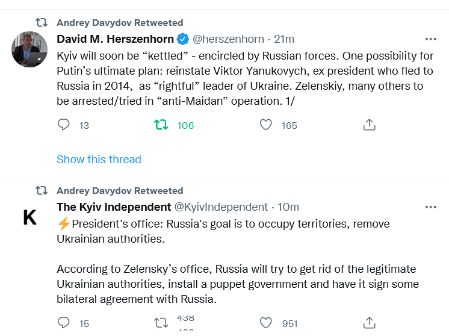Open The Kyiv Independent profile name

[114, 207]
